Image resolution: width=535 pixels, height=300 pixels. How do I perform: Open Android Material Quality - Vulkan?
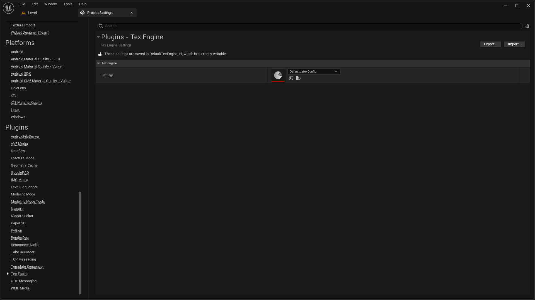click(37, 66)
